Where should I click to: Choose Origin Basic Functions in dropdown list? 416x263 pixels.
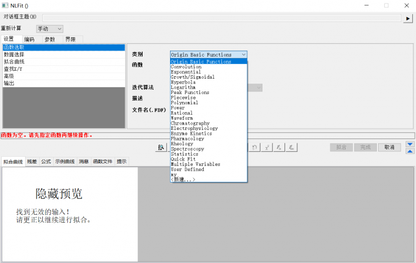pos(209,62)
